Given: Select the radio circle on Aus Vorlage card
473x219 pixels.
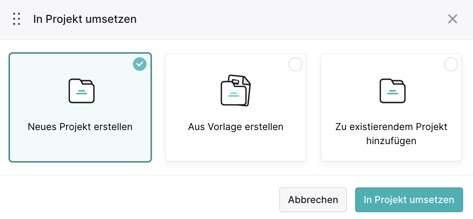Looking at the screenshot, I should pos(295,64).
